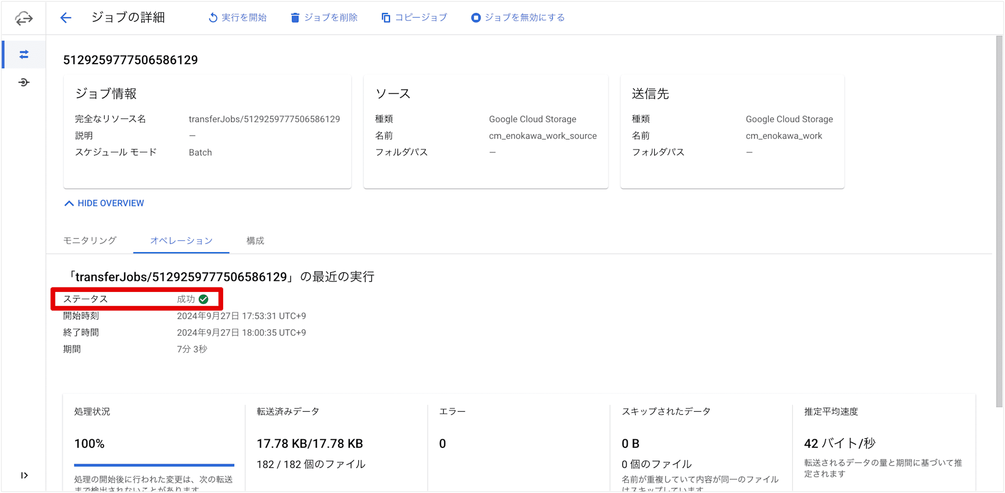Click the trash icon for ジョブを削除
The image size is (1005, 493).
295,18
